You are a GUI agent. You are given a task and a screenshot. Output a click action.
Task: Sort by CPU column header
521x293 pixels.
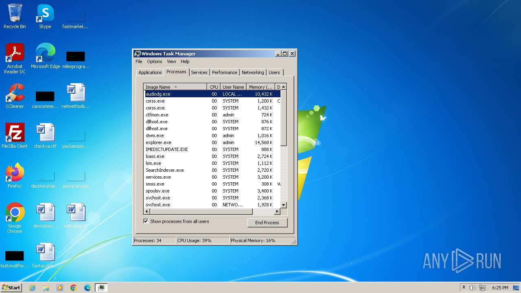pyautogui.click(x=214, y=87)
